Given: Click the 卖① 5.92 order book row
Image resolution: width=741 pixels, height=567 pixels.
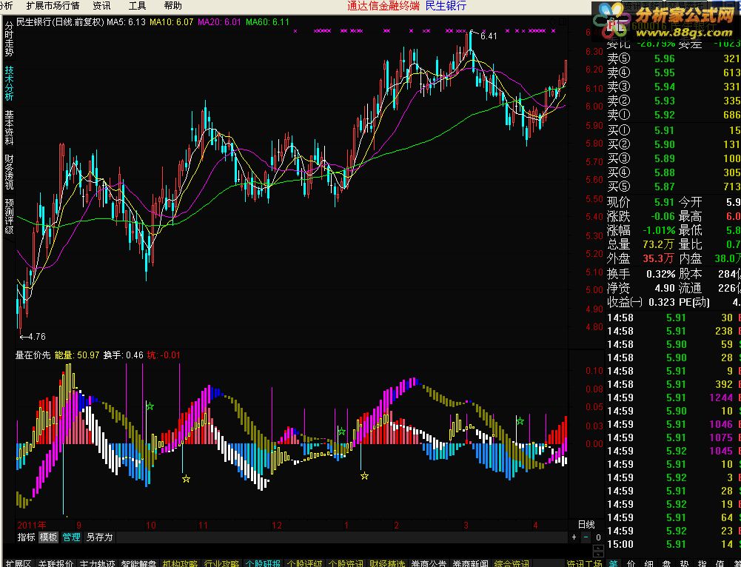Looking at the screenshot, I should pos(674,115).
